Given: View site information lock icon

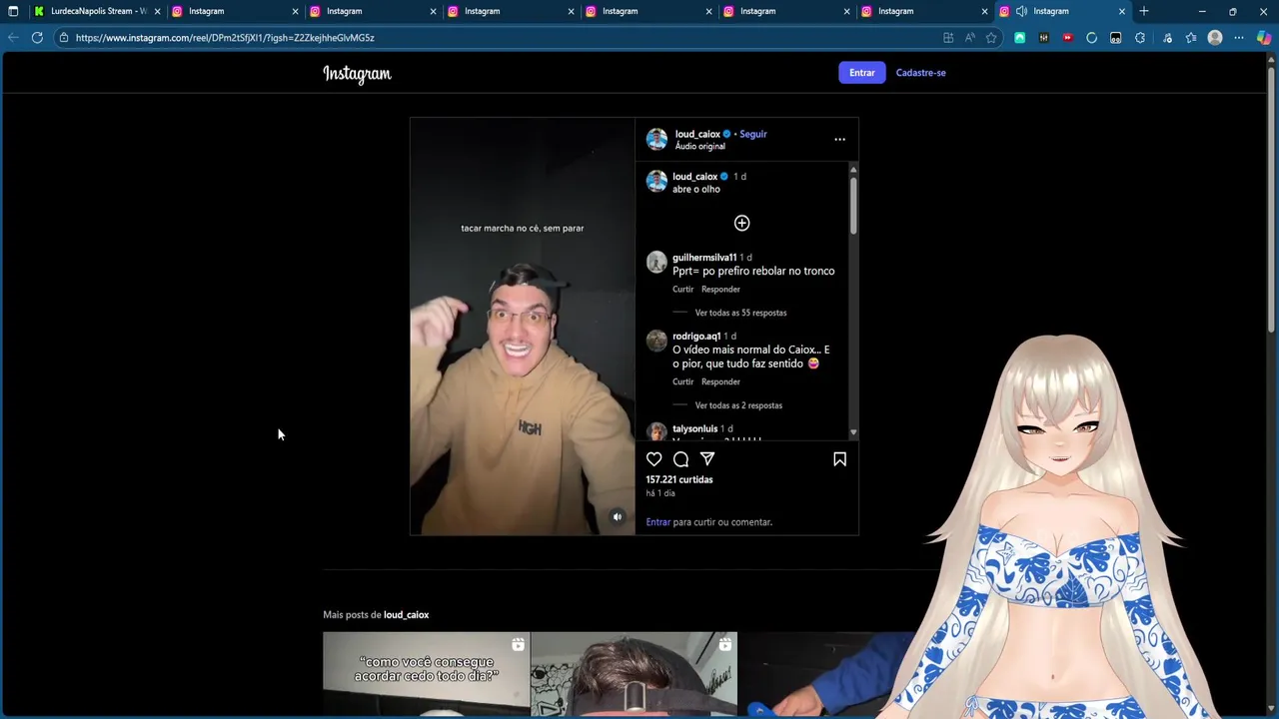Looking at the screenshot, I should (x=64, y=38).
